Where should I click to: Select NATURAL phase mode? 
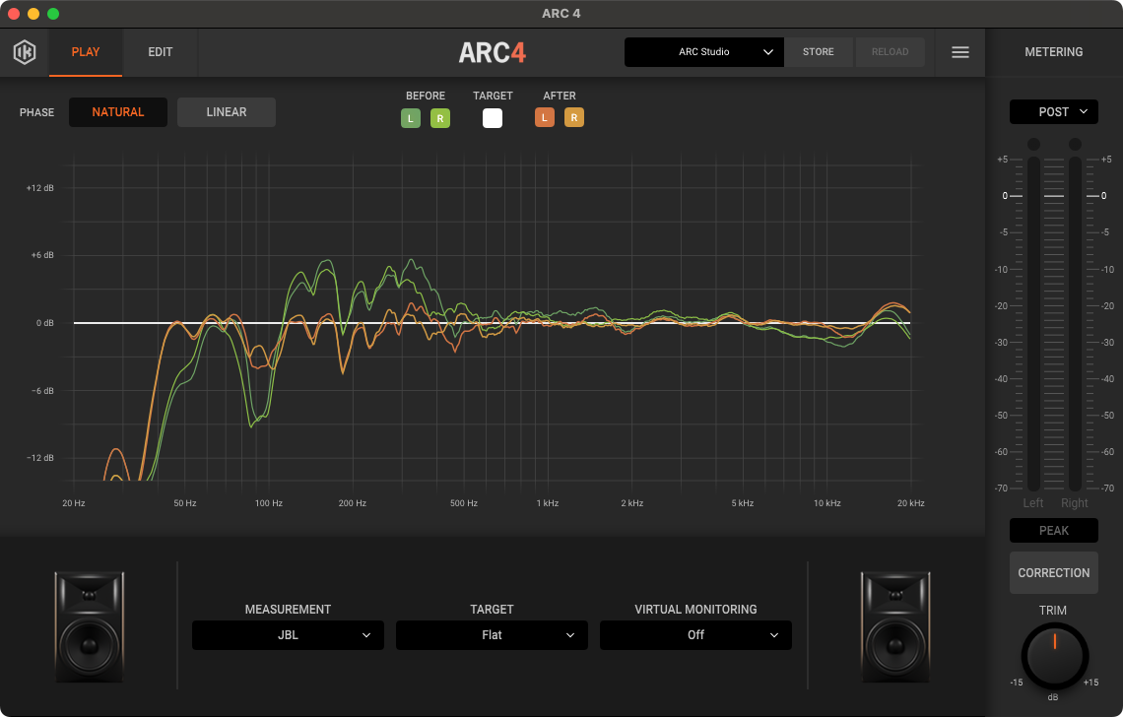point(118,112)
